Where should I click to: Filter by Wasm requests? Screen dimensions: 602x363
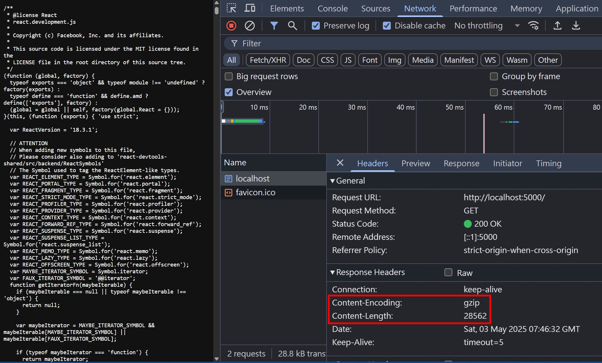517,60
